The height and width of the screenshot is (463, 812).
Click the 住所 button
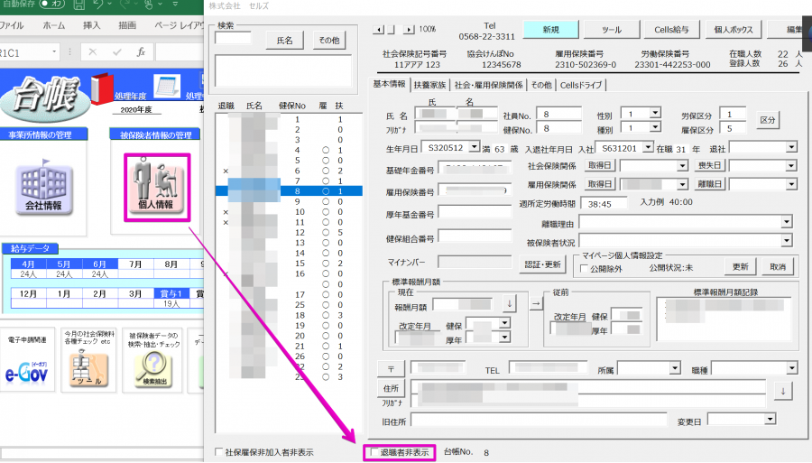coord(391,388)
